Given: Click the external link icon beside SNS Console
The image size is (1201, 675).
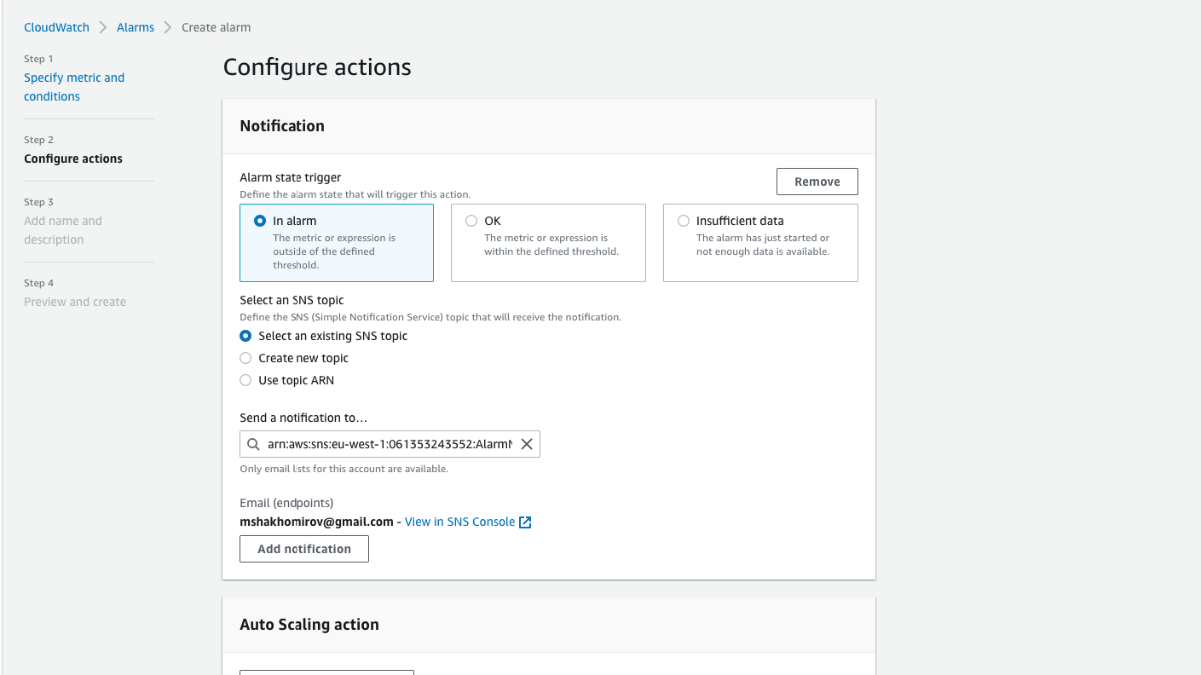Looking at the screenshot, I should pos(525,522).
